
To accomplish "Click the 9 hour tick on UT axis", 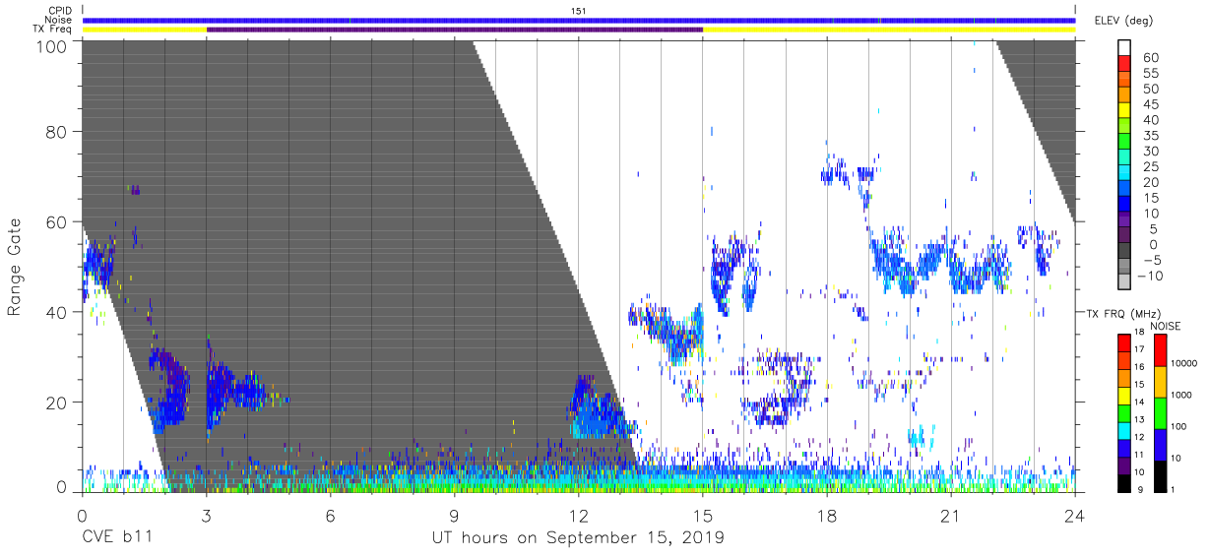I will [x=454, y=514].
